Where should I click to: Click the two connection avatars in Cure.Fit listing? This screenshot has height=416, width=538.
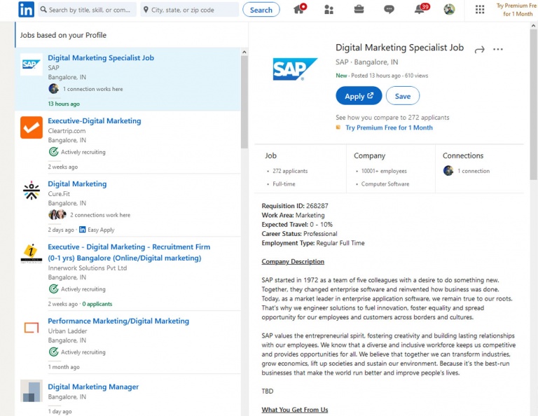tap(57, 215)
